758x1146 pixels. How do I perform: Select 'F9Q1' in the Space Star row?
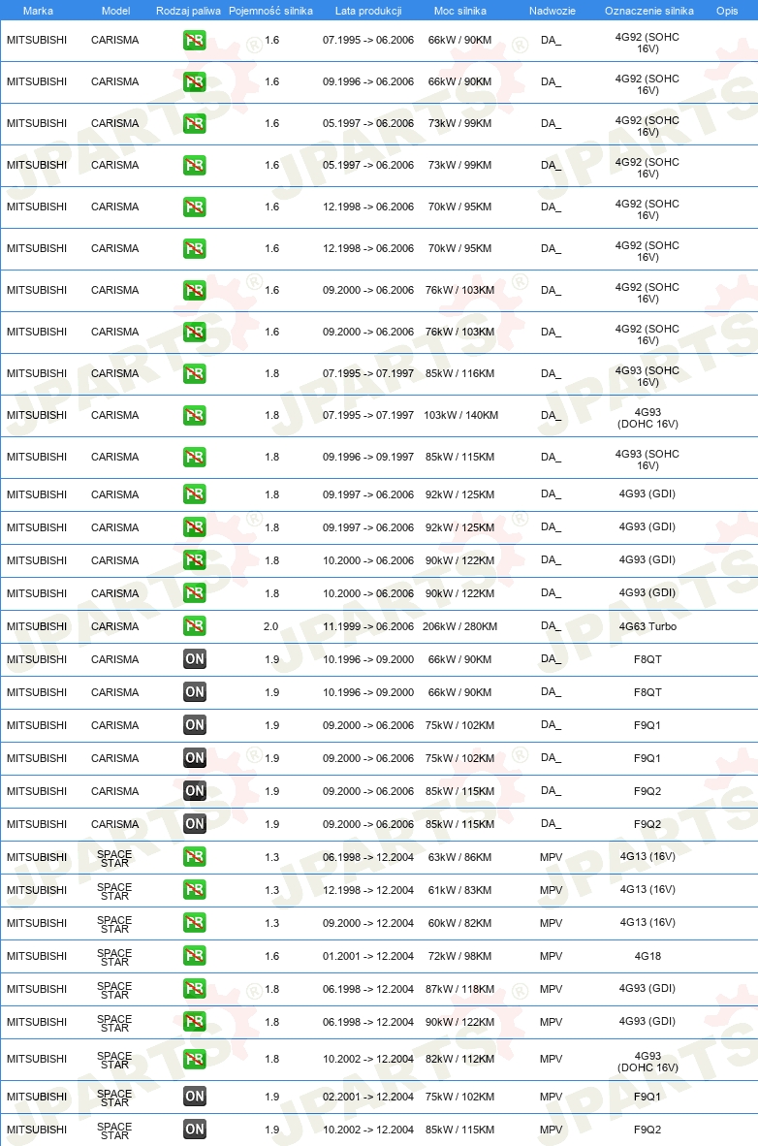tap(647, 1097)
